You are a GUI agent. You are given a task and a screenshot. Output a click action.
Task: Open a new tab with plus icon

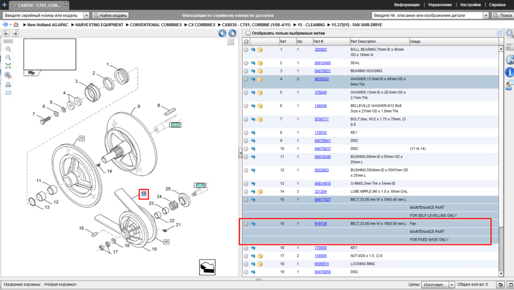point(4,5)
